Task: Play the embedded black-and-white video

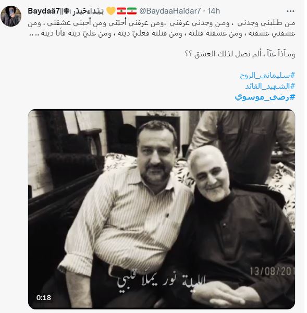Action: click(x=162, y=209)
